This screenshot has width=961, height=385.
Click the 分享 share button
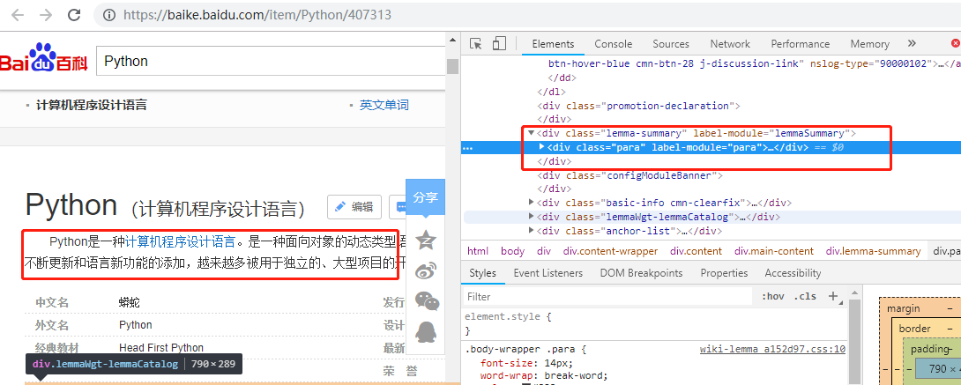[425, 197]
